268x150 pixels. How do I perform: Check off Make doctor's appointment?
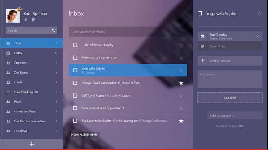(75, 58)
